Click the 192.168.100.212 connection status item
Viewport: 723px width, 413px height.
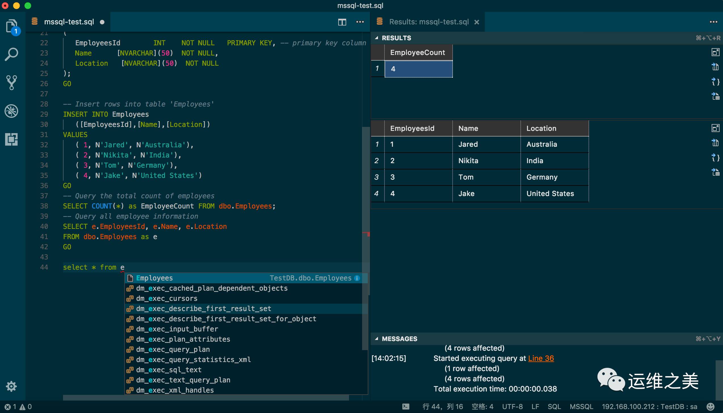point(649,406)
